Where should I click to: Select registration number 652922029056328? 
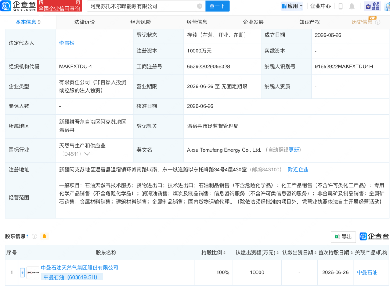(208, 67)
